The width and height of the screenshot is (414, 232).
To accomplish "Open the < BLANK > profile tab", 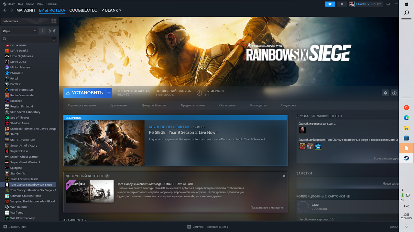I will coord(112,10).
